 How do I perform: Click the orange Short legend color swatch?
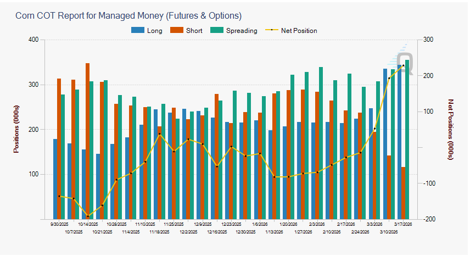(177, 30)
